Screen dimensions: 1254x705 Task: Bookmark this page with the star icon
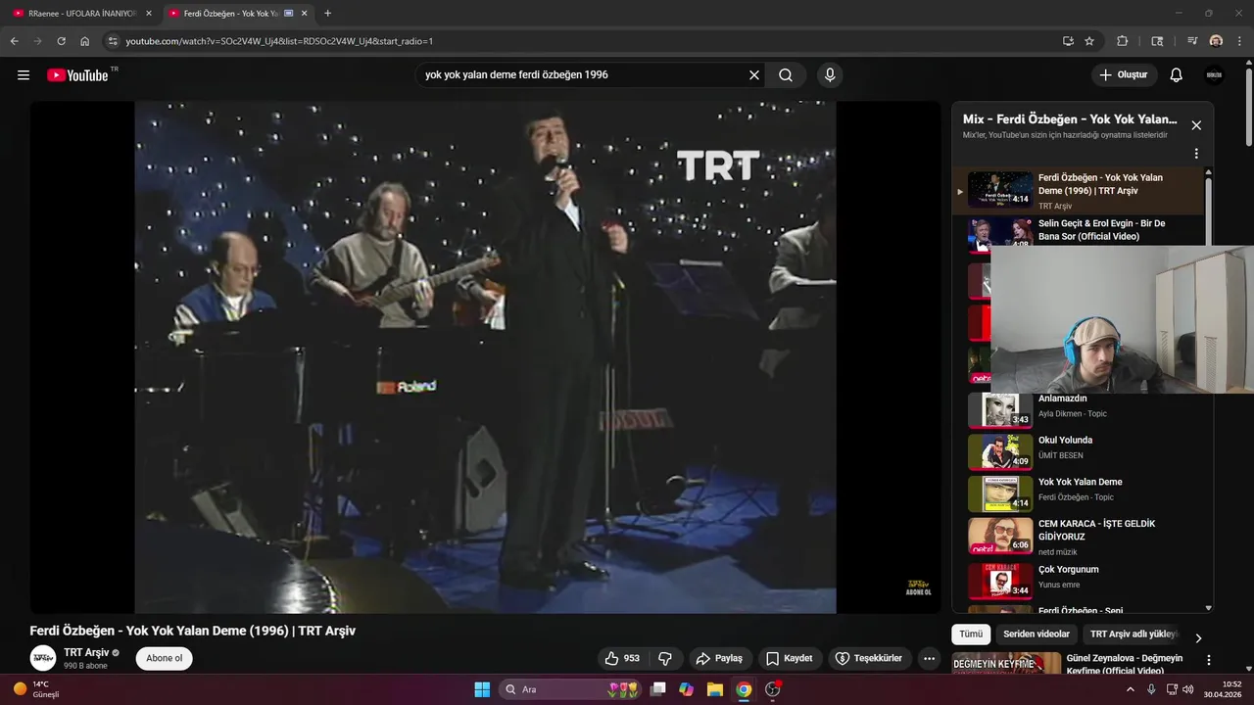pyautogui.click(x=1089, y=41)
